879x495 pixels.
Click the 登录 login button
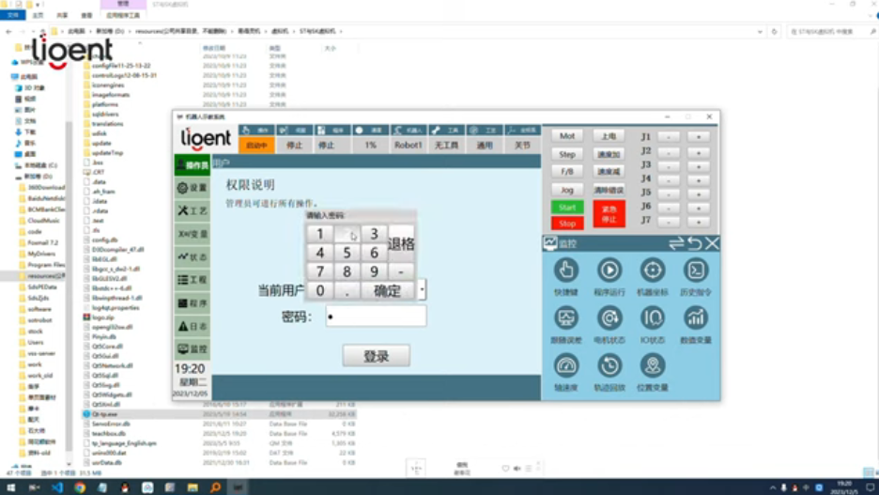pyautogui.click(x=377, y=356)
